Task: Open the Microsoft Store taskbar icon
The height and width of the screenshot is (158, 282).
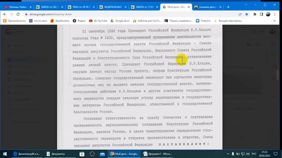Action: pos(82,154)
